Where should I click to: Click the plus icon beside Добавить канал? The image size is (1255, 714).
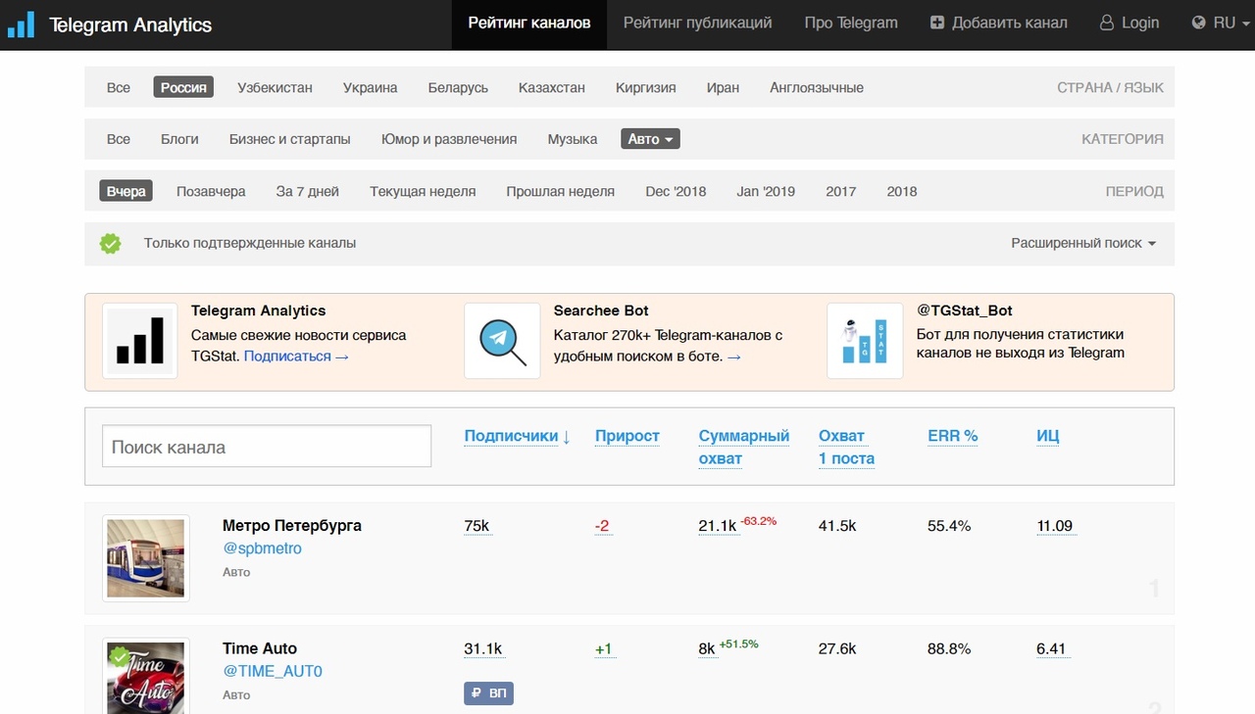pyautogui.click(x=937, y=23)
